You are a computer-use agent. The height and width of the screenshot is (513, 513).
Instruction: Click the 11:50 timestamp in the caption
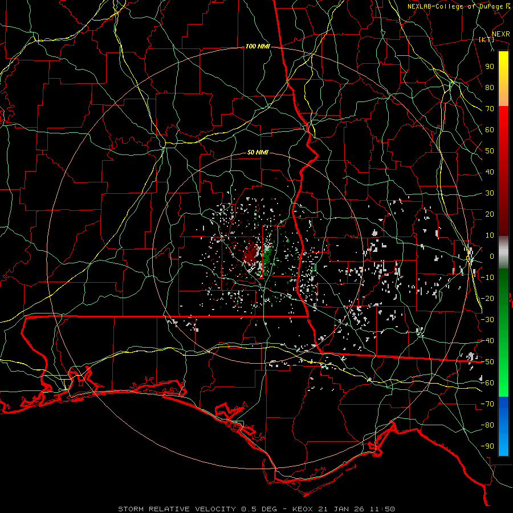[x=382, y=509]
